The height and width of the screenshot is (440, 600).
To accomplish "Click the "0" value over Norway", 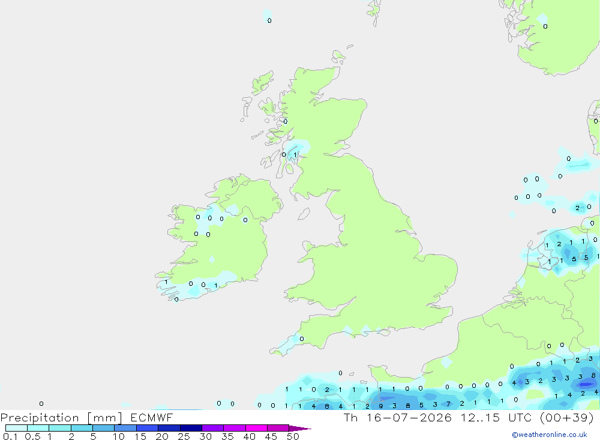I will 545,26.
